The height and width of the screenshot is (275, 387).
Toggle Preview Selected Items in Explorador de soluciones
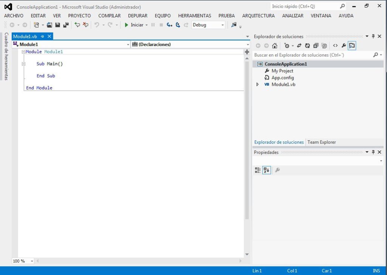point(352,46)
